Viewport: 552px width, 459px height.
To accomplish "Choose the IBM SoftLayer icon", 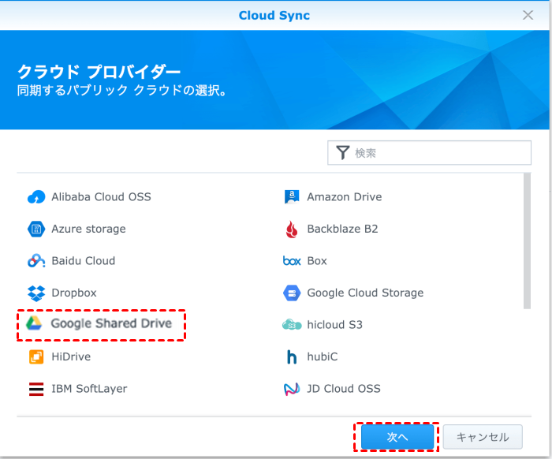I will (x=36, y=389).
